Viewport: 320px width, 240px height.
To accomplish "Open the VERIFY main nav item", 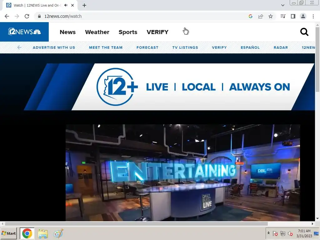I will [x=157, y=32].
